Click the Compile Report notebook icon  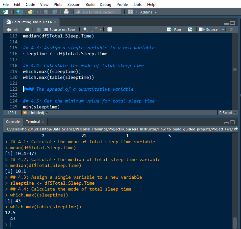[110, 30]
